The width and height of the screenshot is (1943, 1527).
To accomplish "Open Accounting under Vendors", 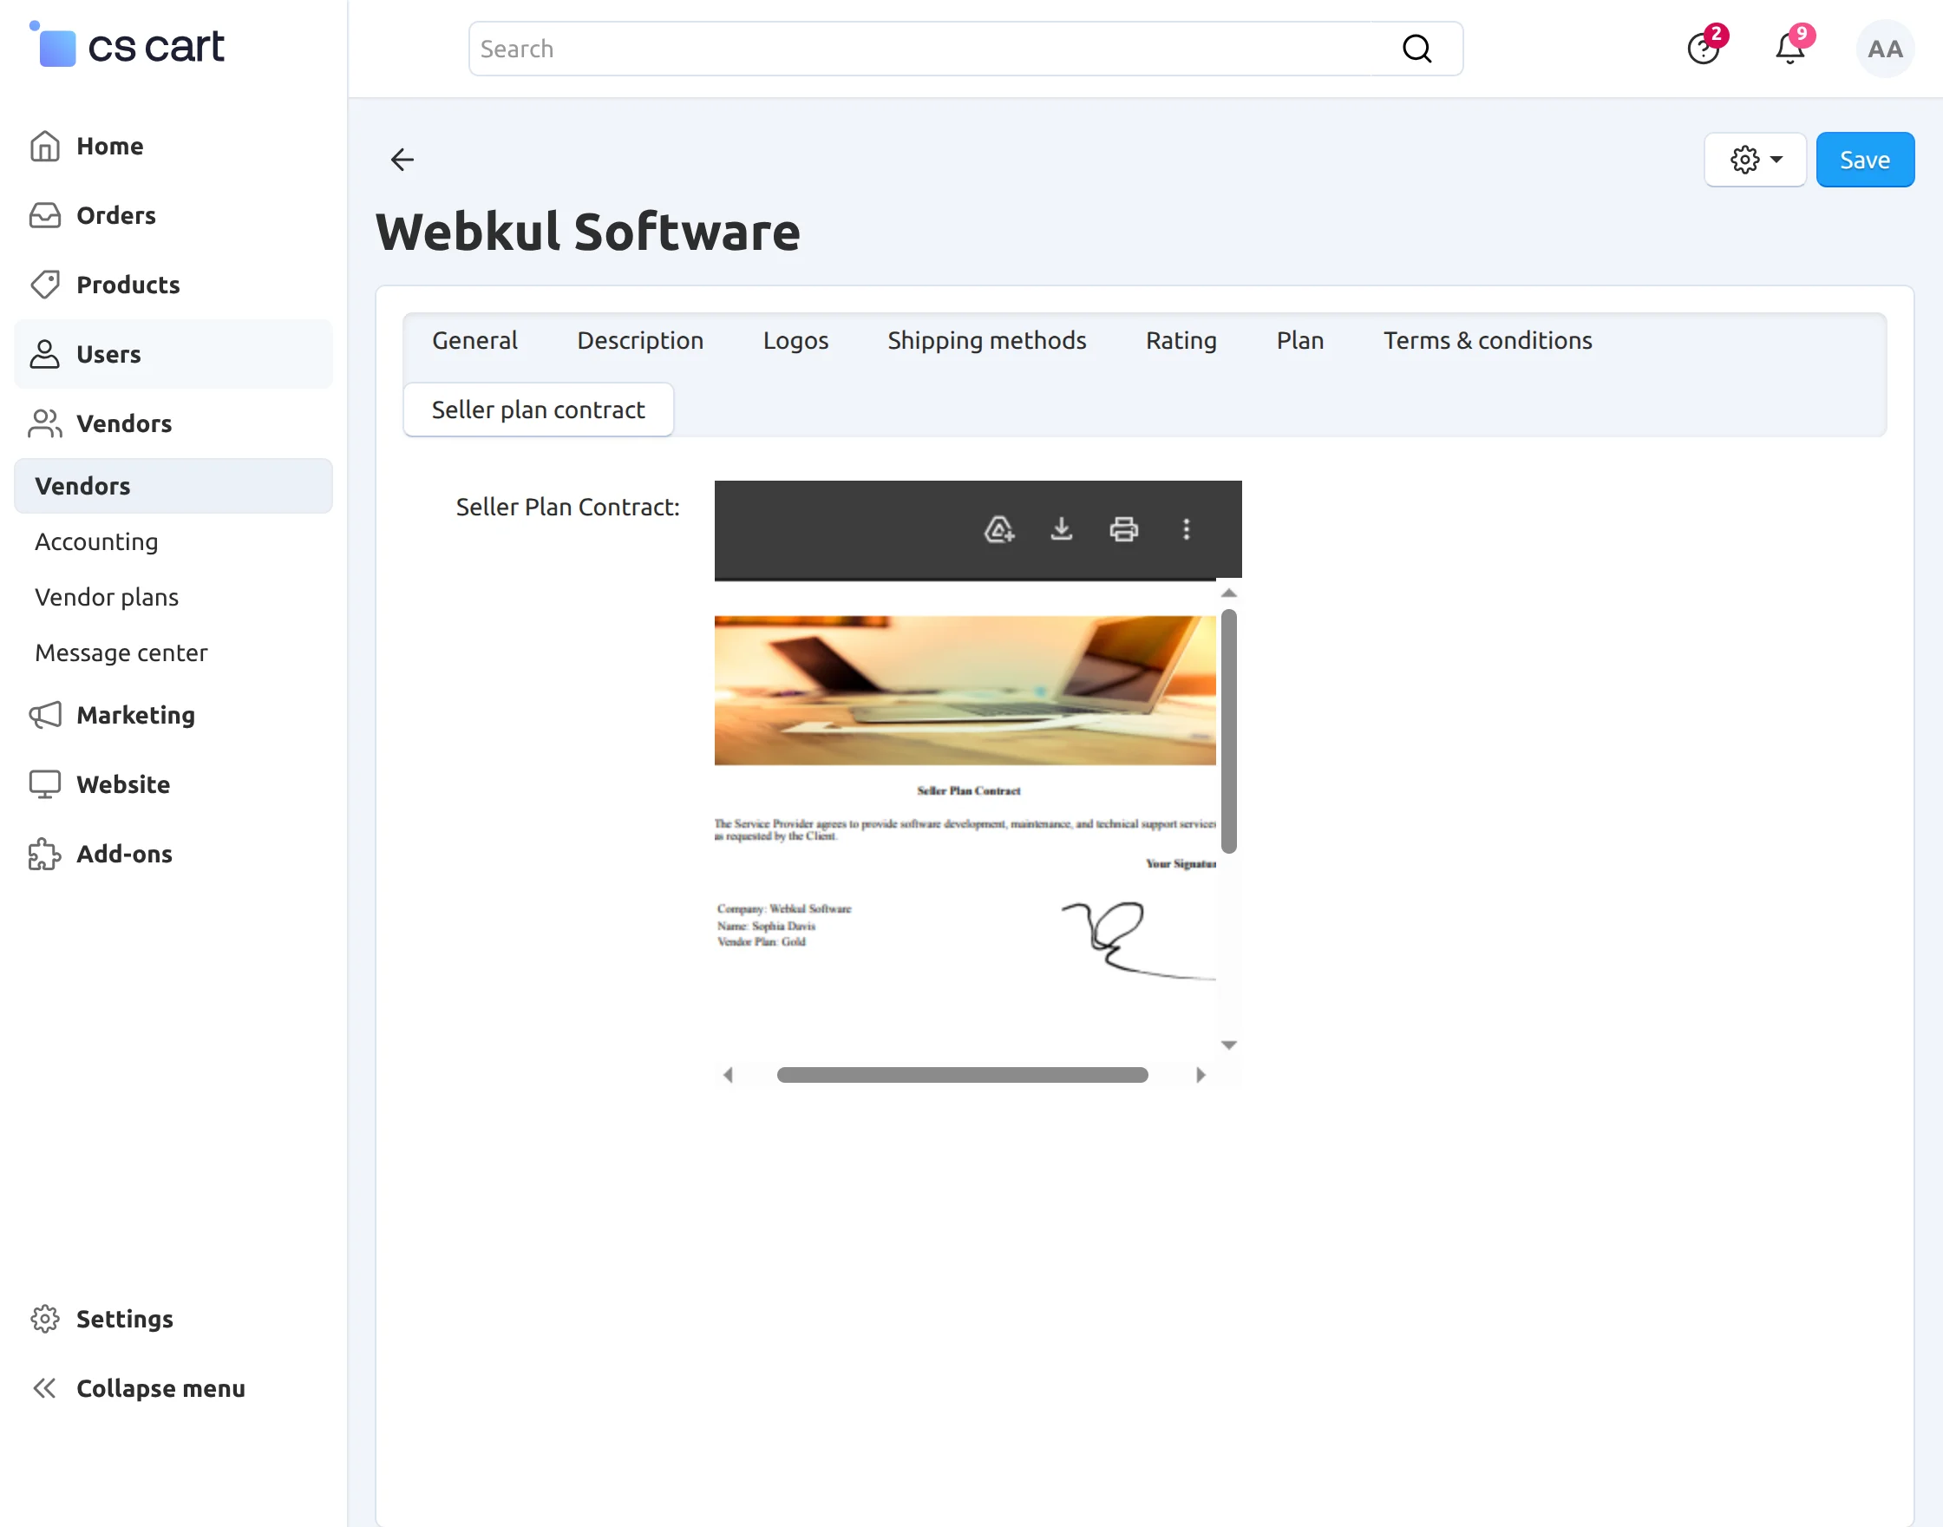I will [96, 541].
